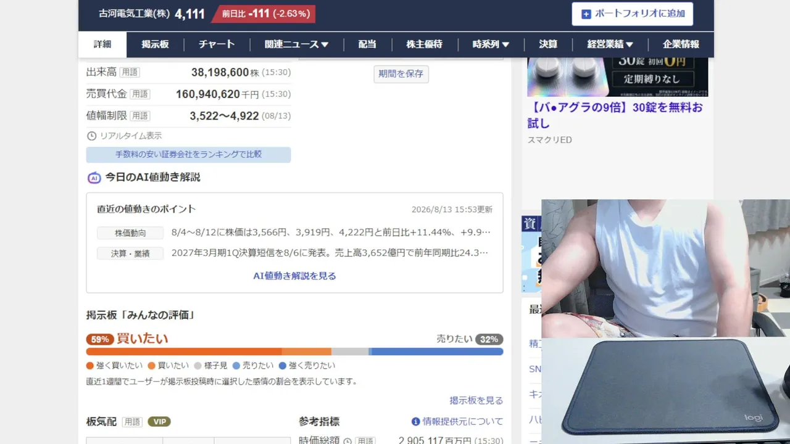Open the 企業情報 tab
The height and width of the screenshot is (444, 790).
coord(681,44)
